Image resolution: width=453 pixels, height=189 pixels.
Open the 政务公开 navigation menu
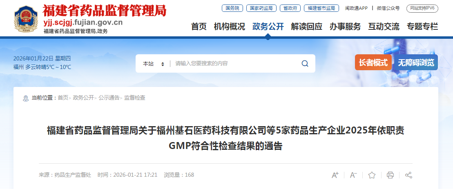pos(268,27)
